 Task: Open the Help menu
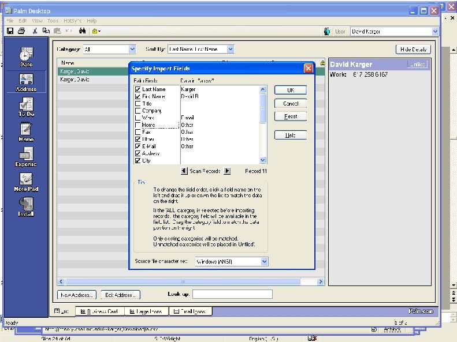91,21
